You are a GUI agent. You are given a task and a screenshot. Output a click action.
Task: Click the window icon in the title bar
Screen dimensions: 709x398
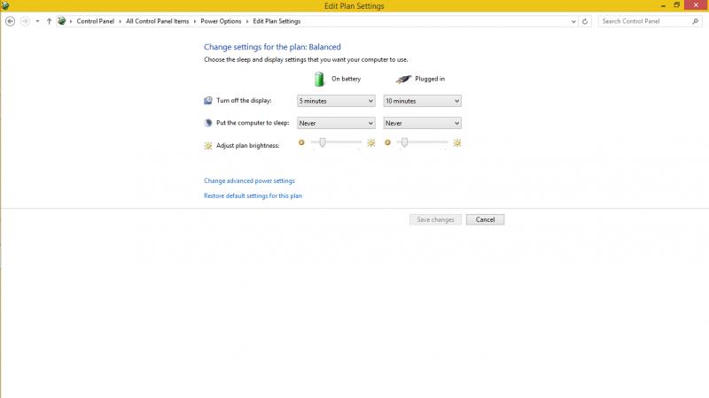pos(5,6)
